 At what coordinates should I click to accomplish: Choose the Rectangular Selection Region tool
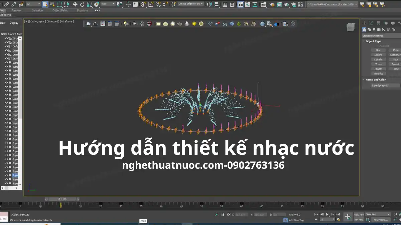(x=59, y=4)
